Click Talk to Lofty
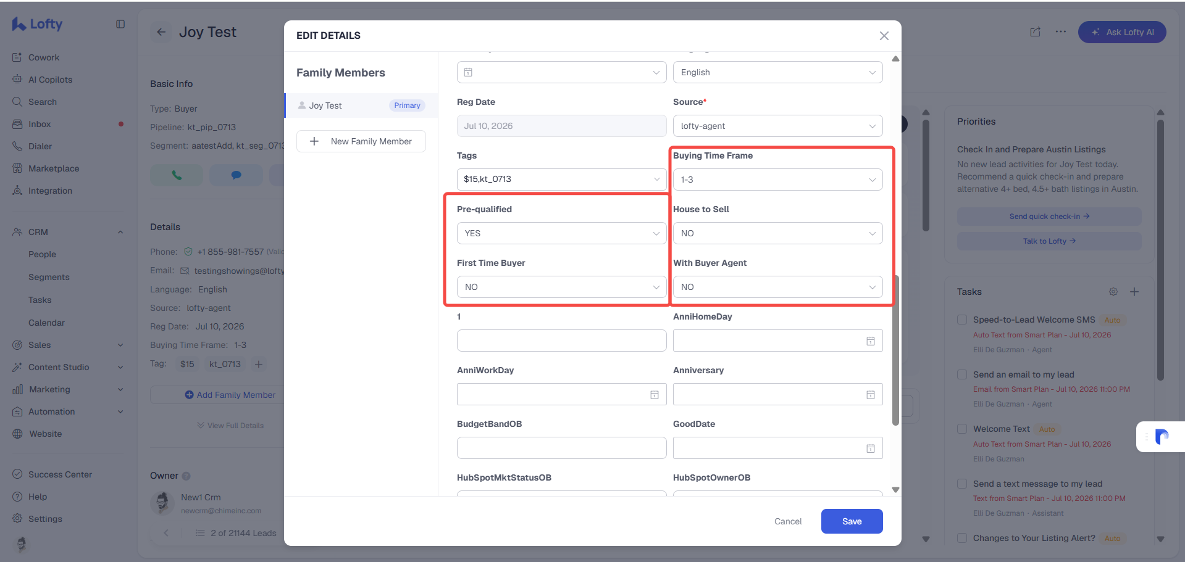 [1049, 241]
